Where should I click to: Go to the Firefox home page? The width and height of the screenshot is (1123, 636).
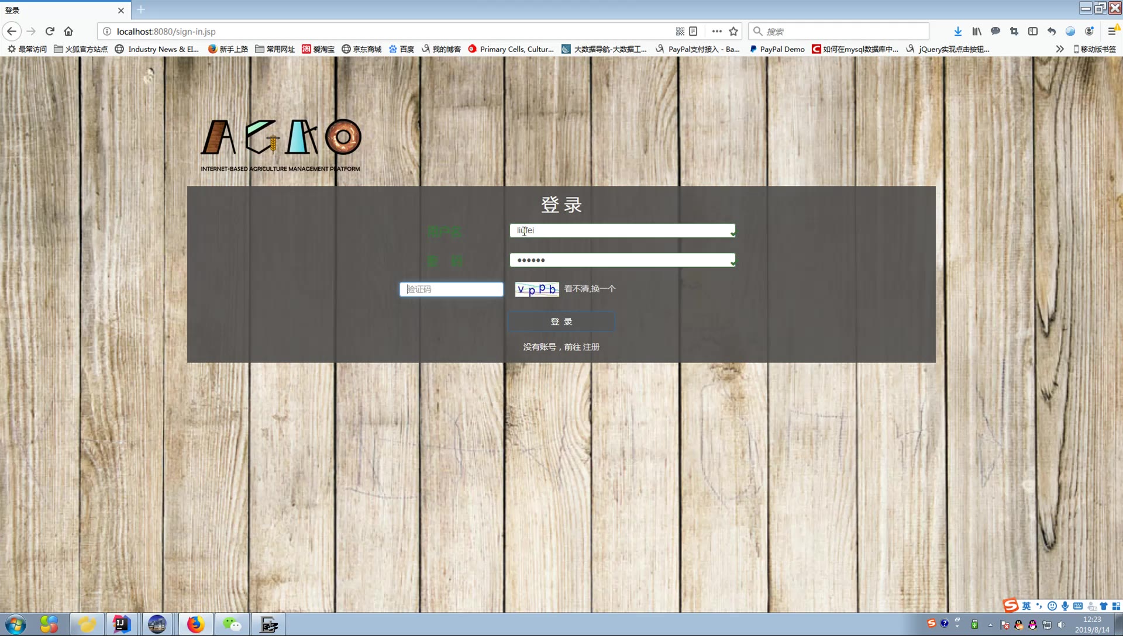pyautogui.click(x=68, y=32)
